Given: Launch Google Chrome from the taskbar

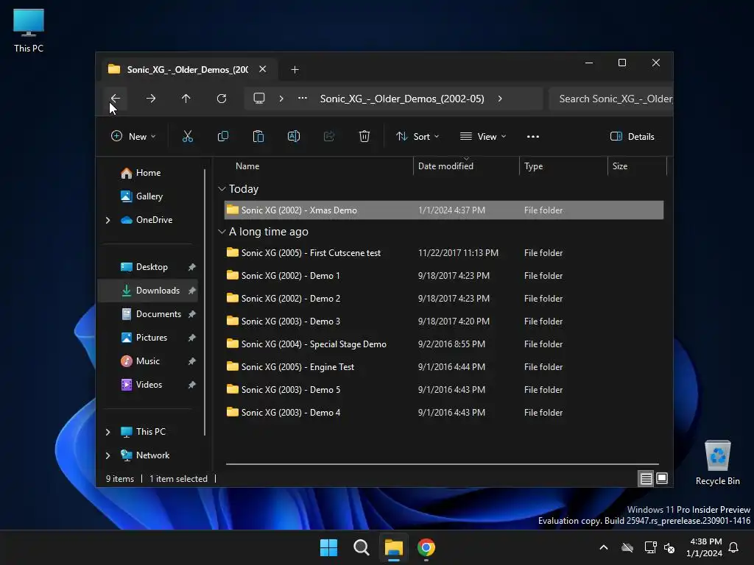Looking at the screenshot, I should click(426, 547).
